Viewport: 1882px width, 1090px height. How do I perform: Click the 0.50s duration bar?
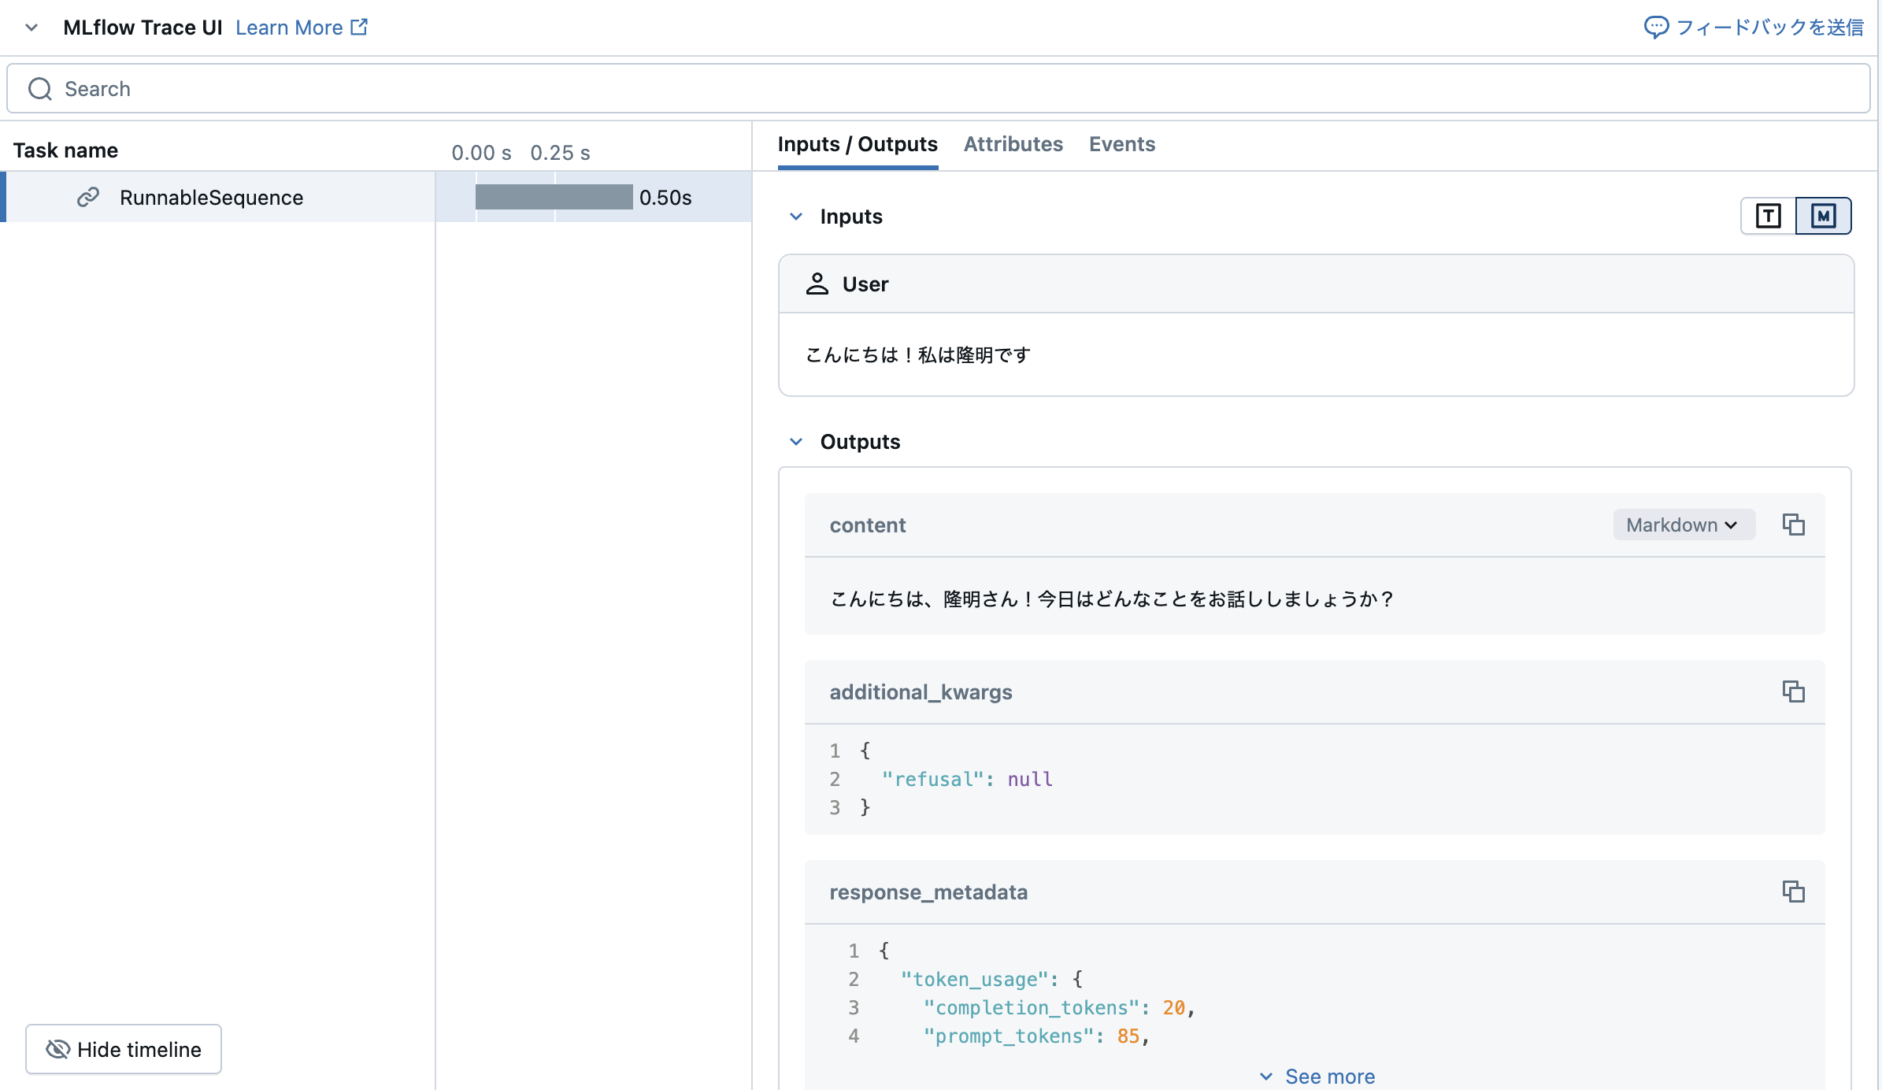click(x=555, y=198)
